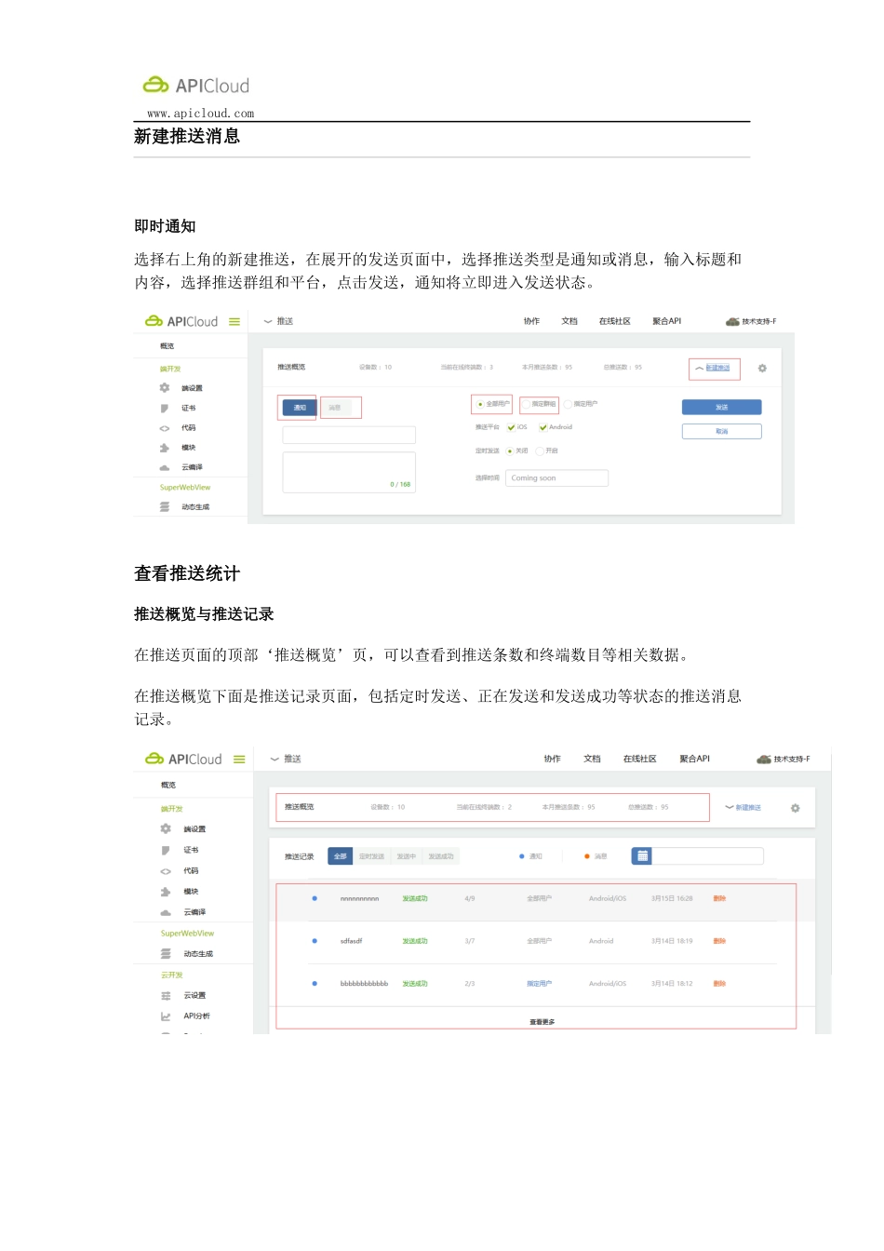Viewport: 884px width, 1251px height.
Task: Select the 全部 filter tab in push records
Action: coord(341,856)
